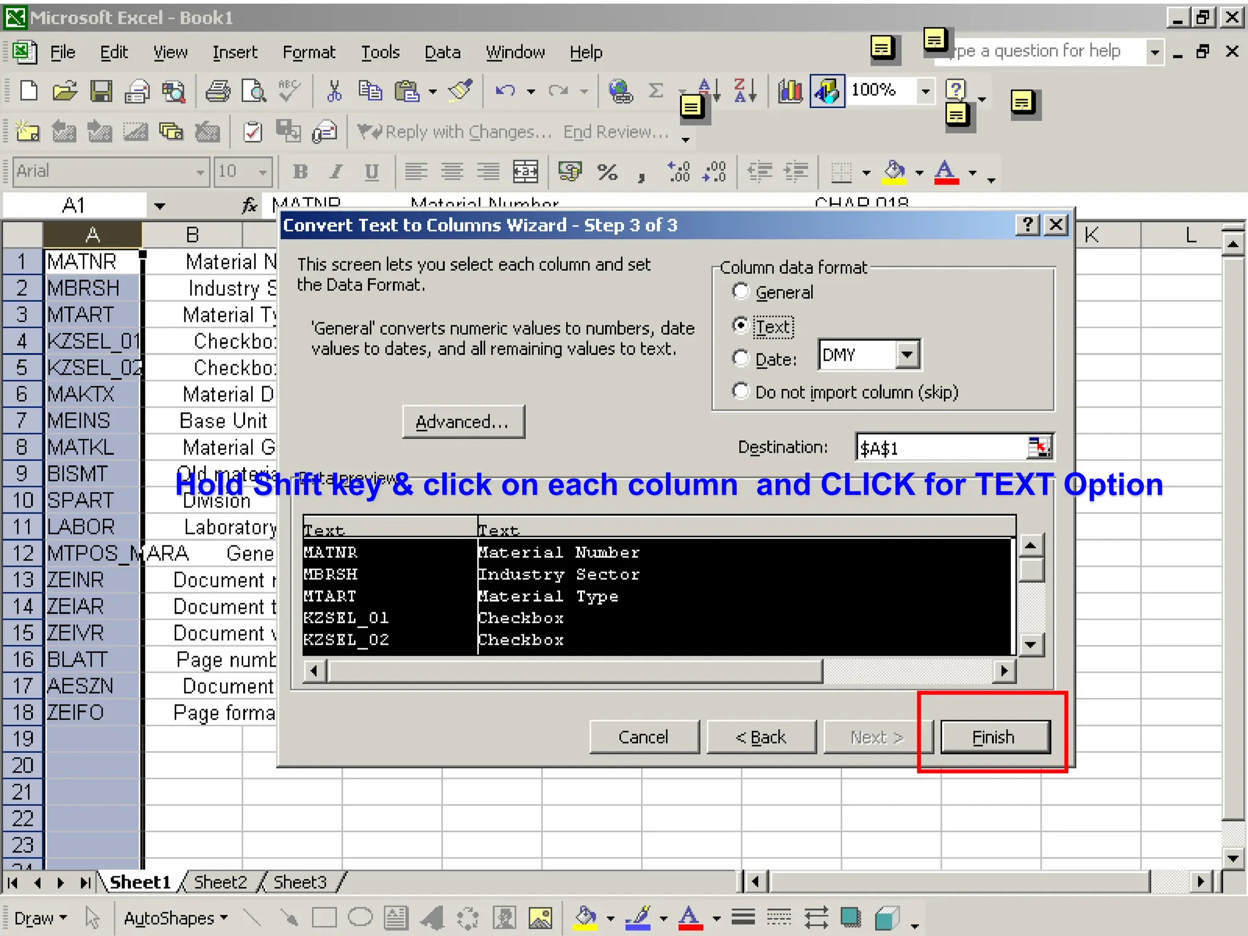Image resolution: width=1248 pixels, height=936 pixels.
Task: Click the Insert Hyperlink globe icon
Action: coord(620,91)
